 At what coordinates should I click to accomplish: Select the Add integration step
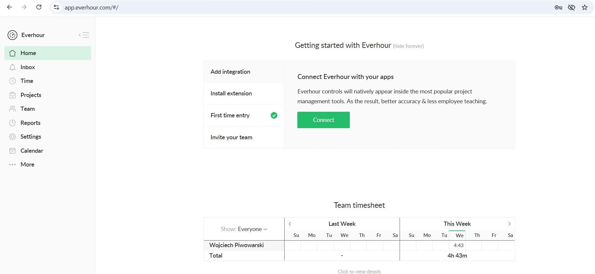tap(244, 72)
